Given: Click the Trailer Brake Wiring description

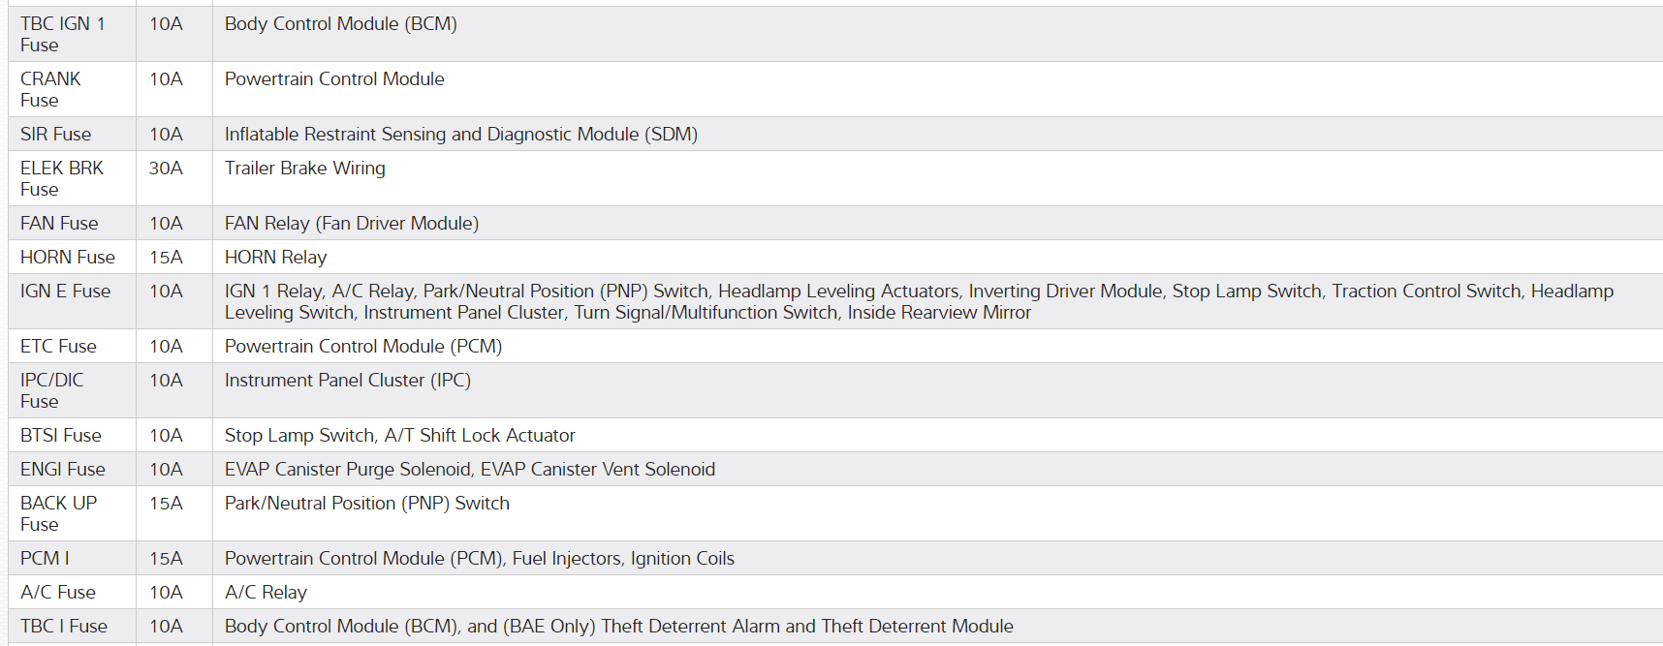Looking at the screenshot, I should point(304,169).
